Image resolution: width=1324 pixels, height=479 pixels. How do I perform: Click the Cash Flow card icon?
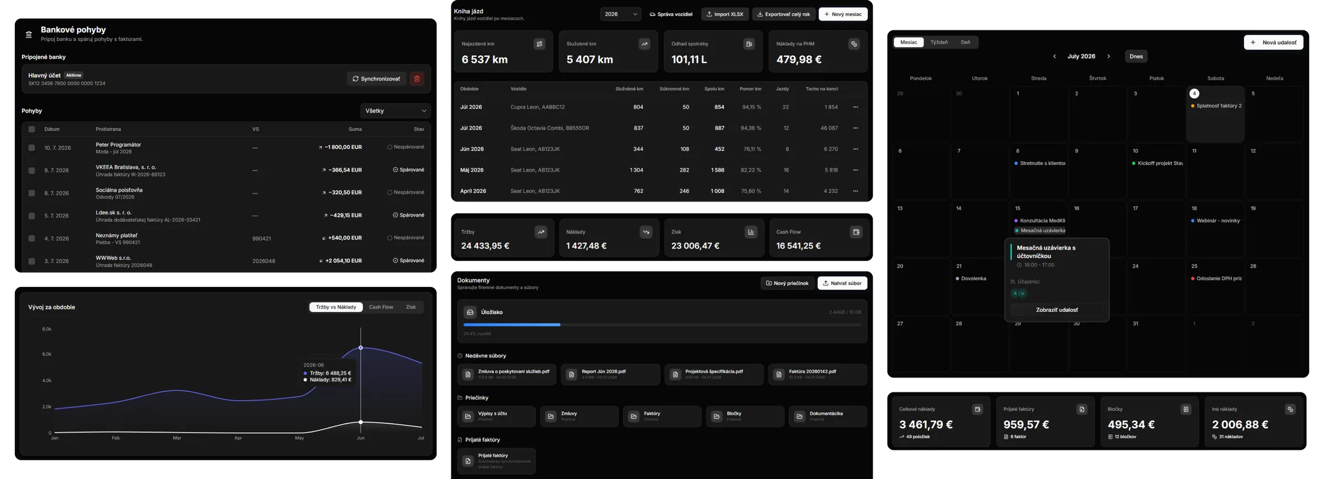coord(856,232)
